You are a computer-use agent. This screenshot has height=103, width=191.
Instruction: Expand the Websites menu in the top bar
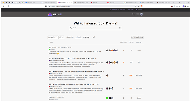click(x=114, y=10)
